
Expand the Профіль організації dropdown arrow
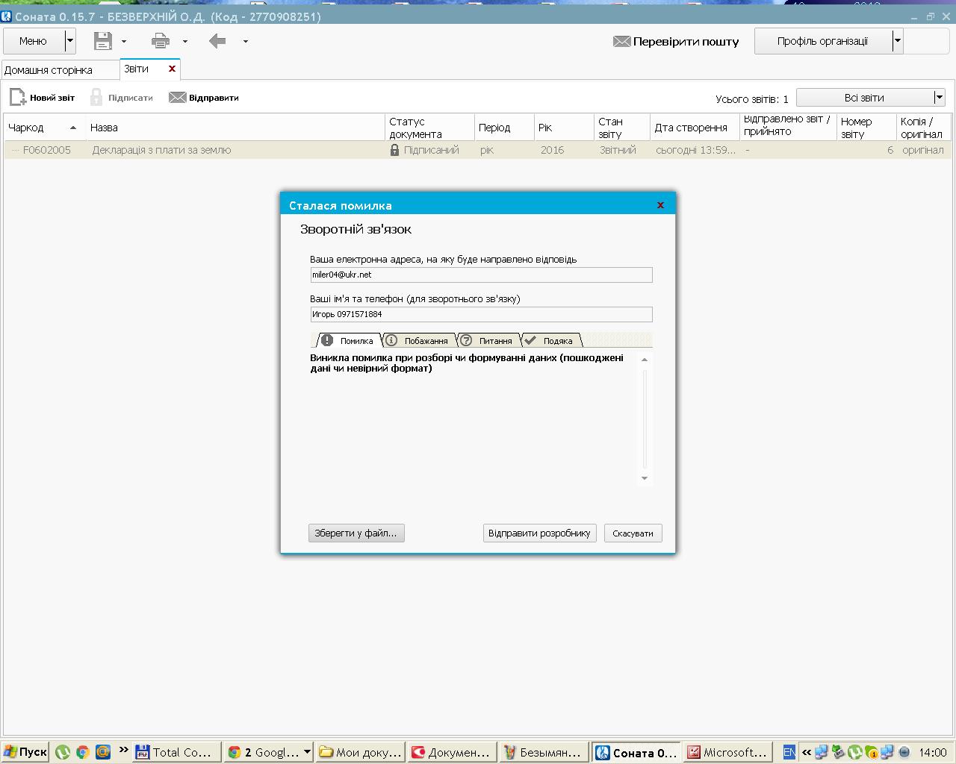898,41
